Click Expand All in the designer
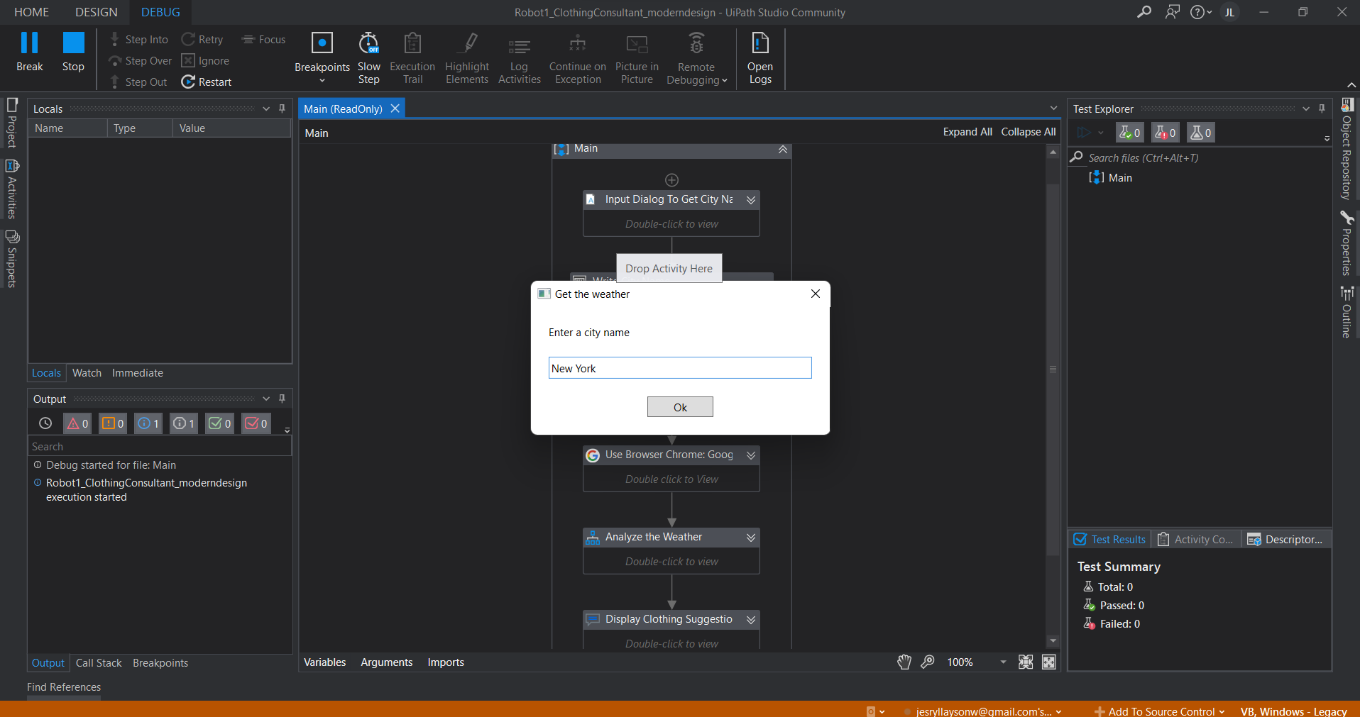This screenshot has height=717, width=1360. coord(967,132)
